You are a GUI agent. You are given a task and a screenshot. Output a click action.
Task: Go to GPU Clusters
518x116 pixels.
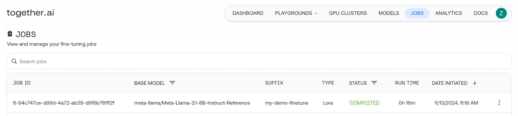tap(348, 13)
